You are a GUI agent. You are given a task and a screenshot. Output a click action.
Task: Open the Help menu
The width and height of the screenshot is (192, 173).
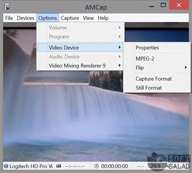[x=103, y=18]
